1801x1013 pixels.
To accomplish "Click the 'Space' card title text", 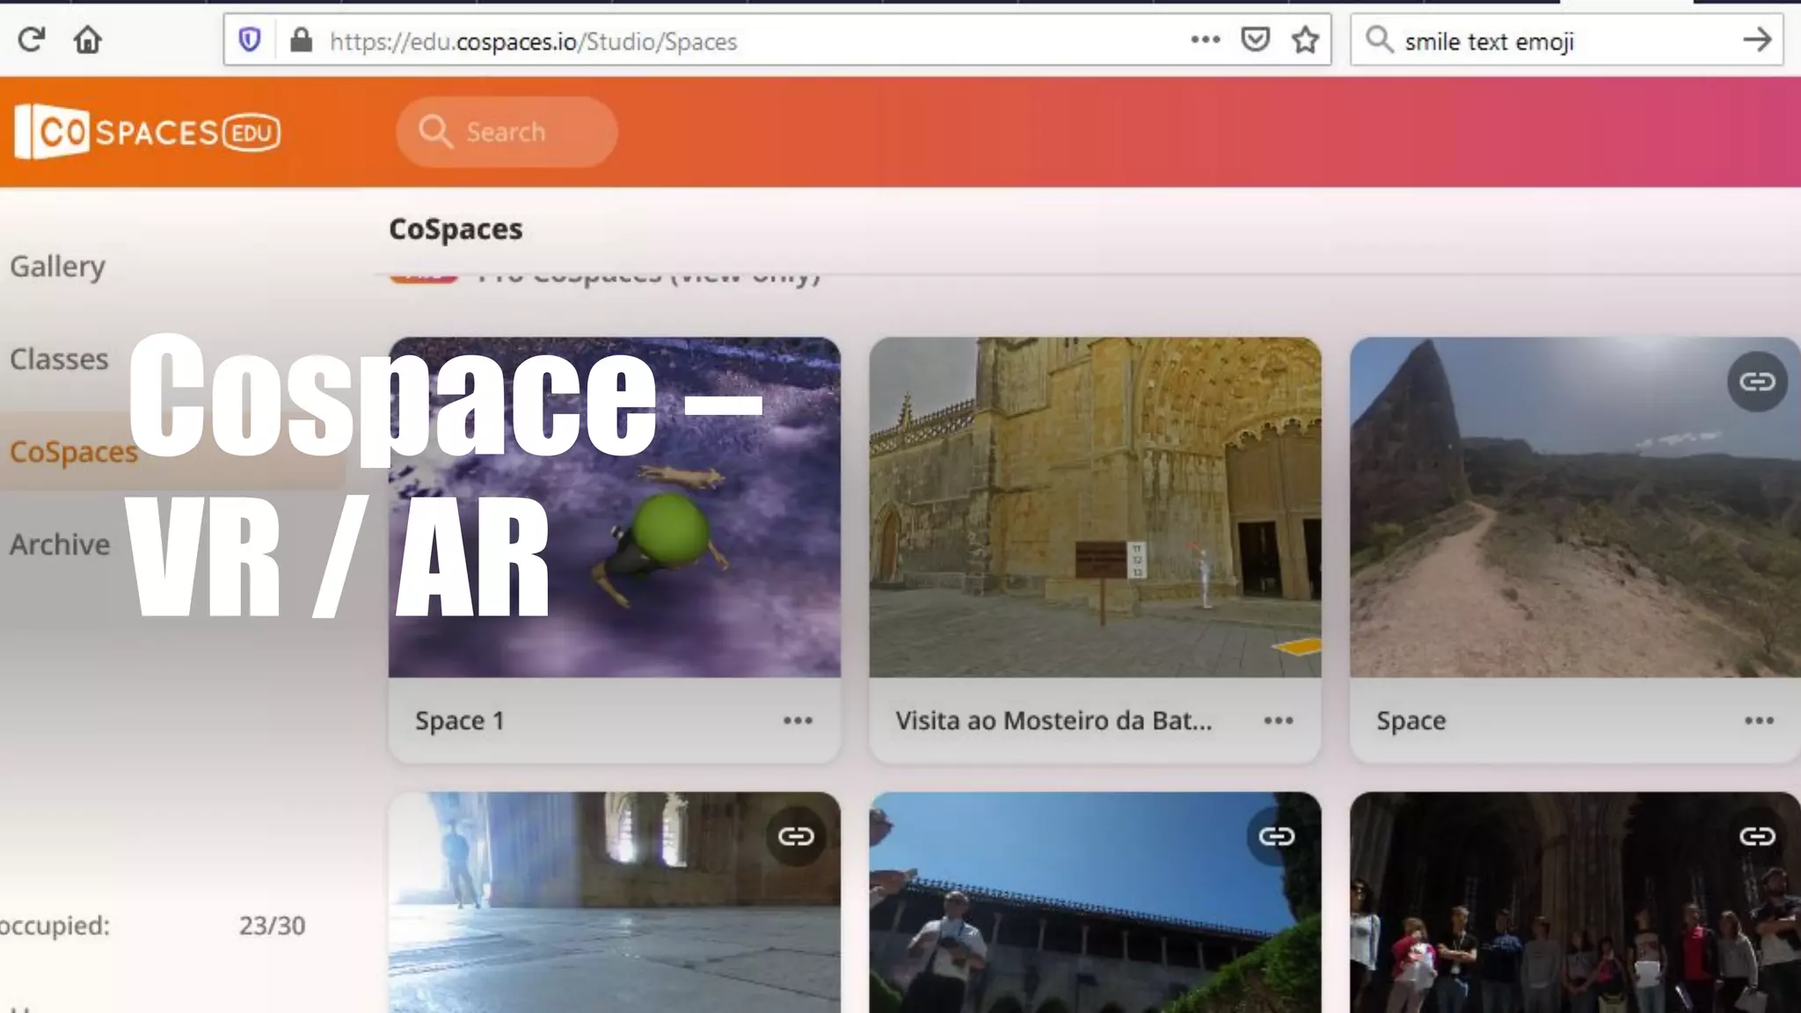I will 1411,721.
